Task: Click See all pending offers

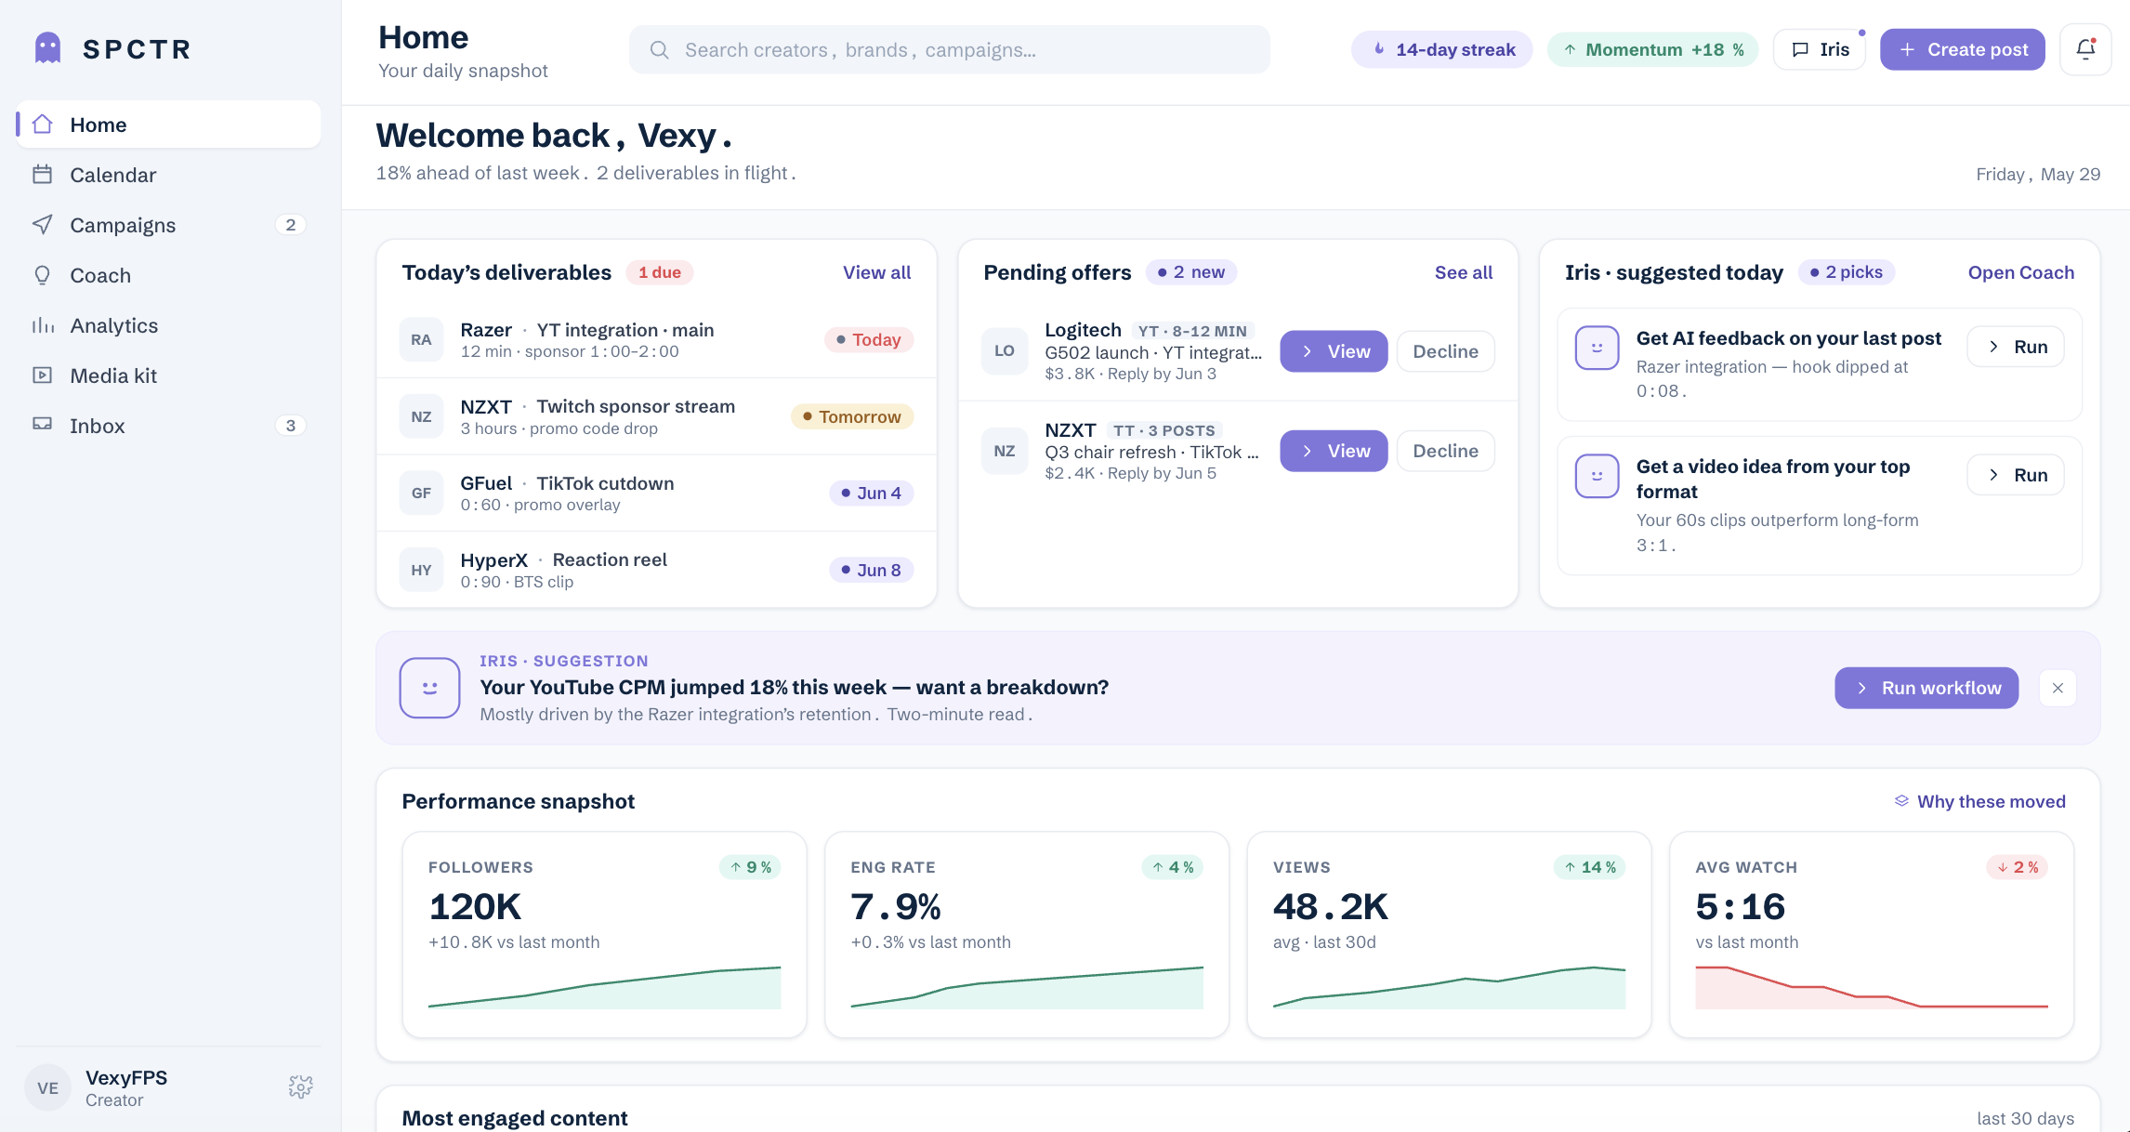Action: point(1464,272)
